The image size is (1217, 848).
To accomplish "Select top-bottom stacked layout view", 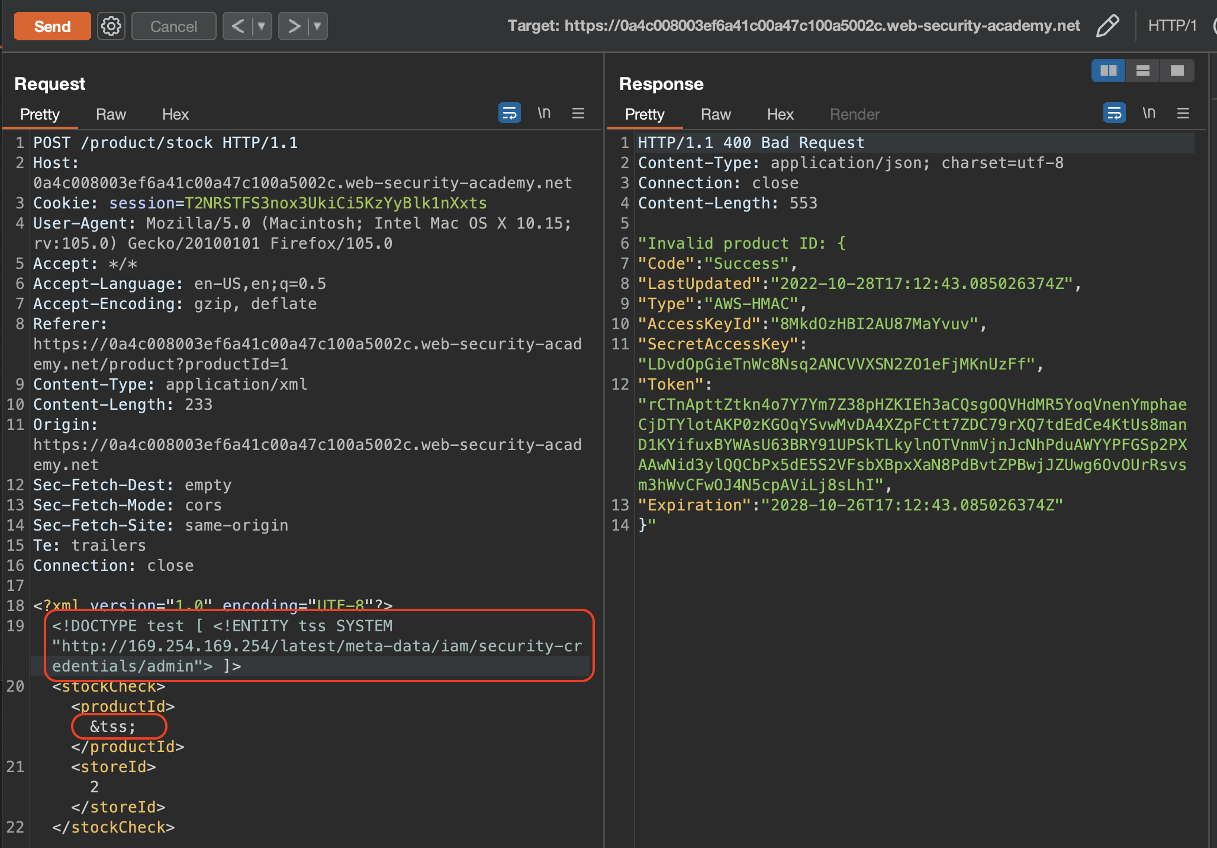I will [x=1143, y=71].
